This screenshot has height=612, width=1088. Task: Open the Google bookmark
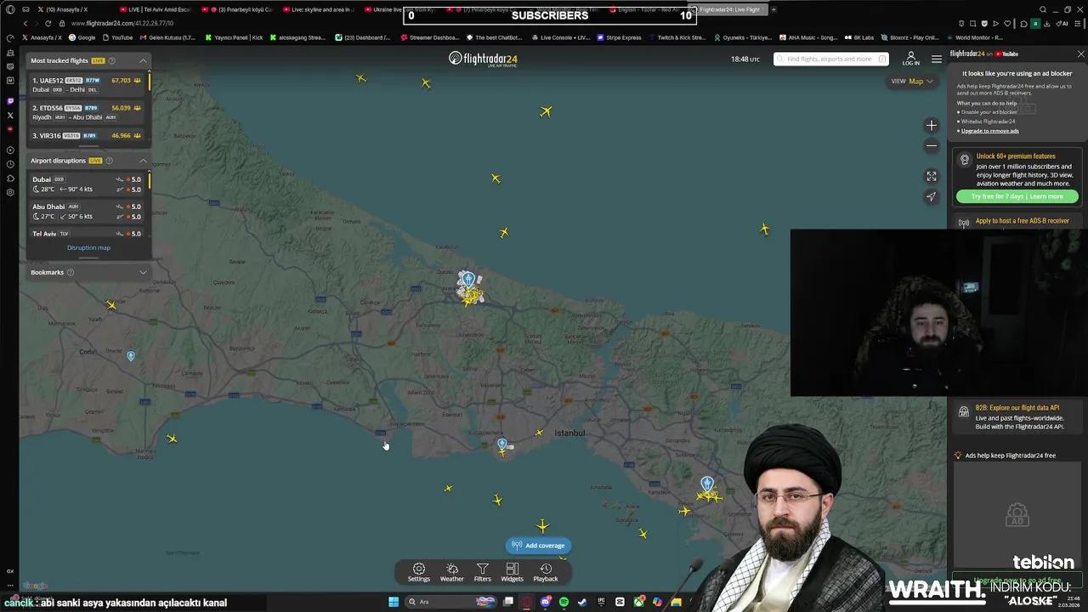(83, 37)
